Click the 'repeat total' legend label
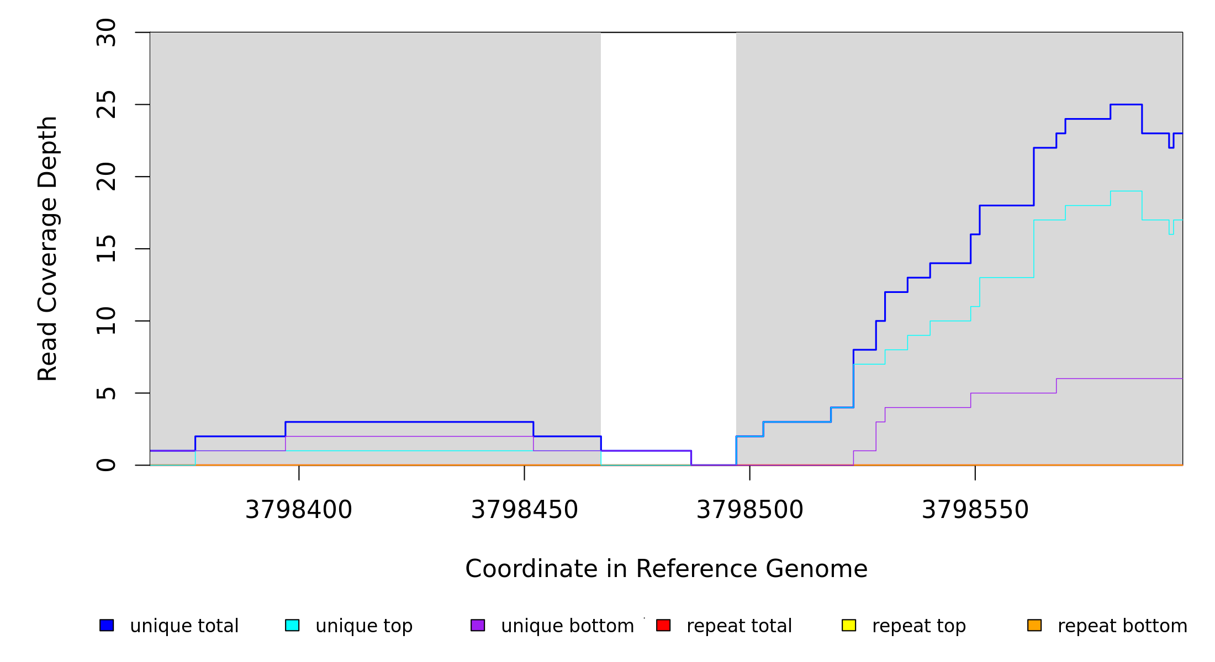 coord(739,626)
